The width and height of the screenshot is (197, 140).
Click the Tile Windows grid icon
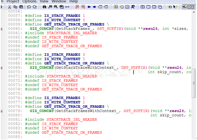143,7
